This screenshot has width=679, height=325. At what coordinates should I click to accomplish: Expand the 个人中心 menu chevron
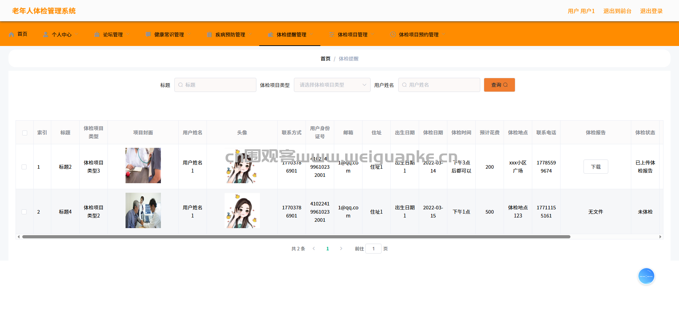[x=77, y=34]
